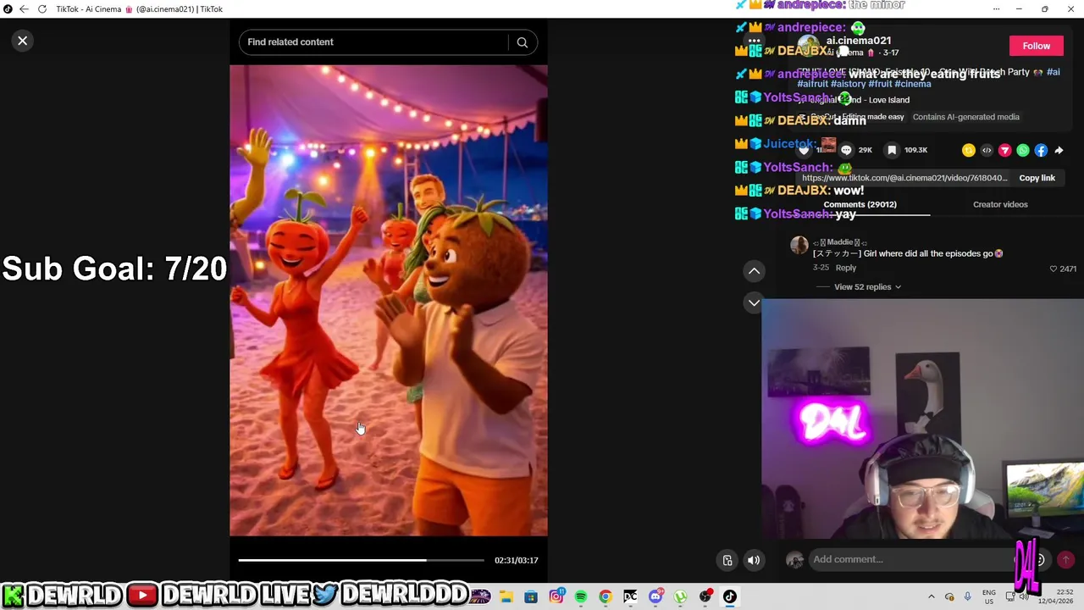The image size is (1084, 610).
Task: Reply to Maddie's comment
Action: (x=846, y=268)
